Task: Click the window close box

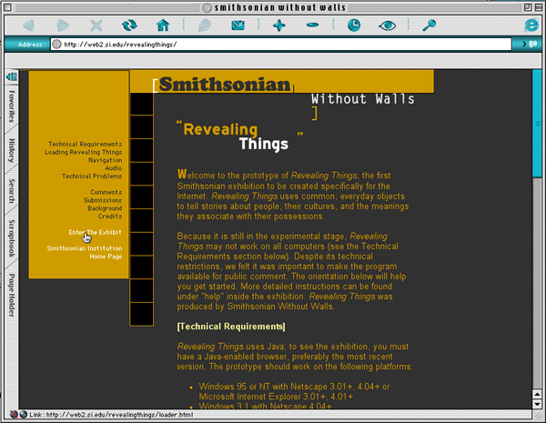Action: [7, 7]
